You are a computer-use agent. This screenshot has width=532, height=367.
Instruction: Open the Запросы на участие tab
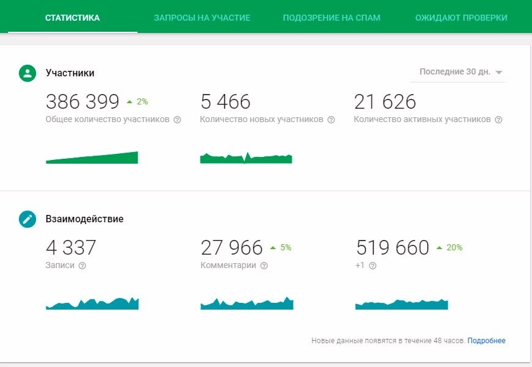click(x=202, y=18)
